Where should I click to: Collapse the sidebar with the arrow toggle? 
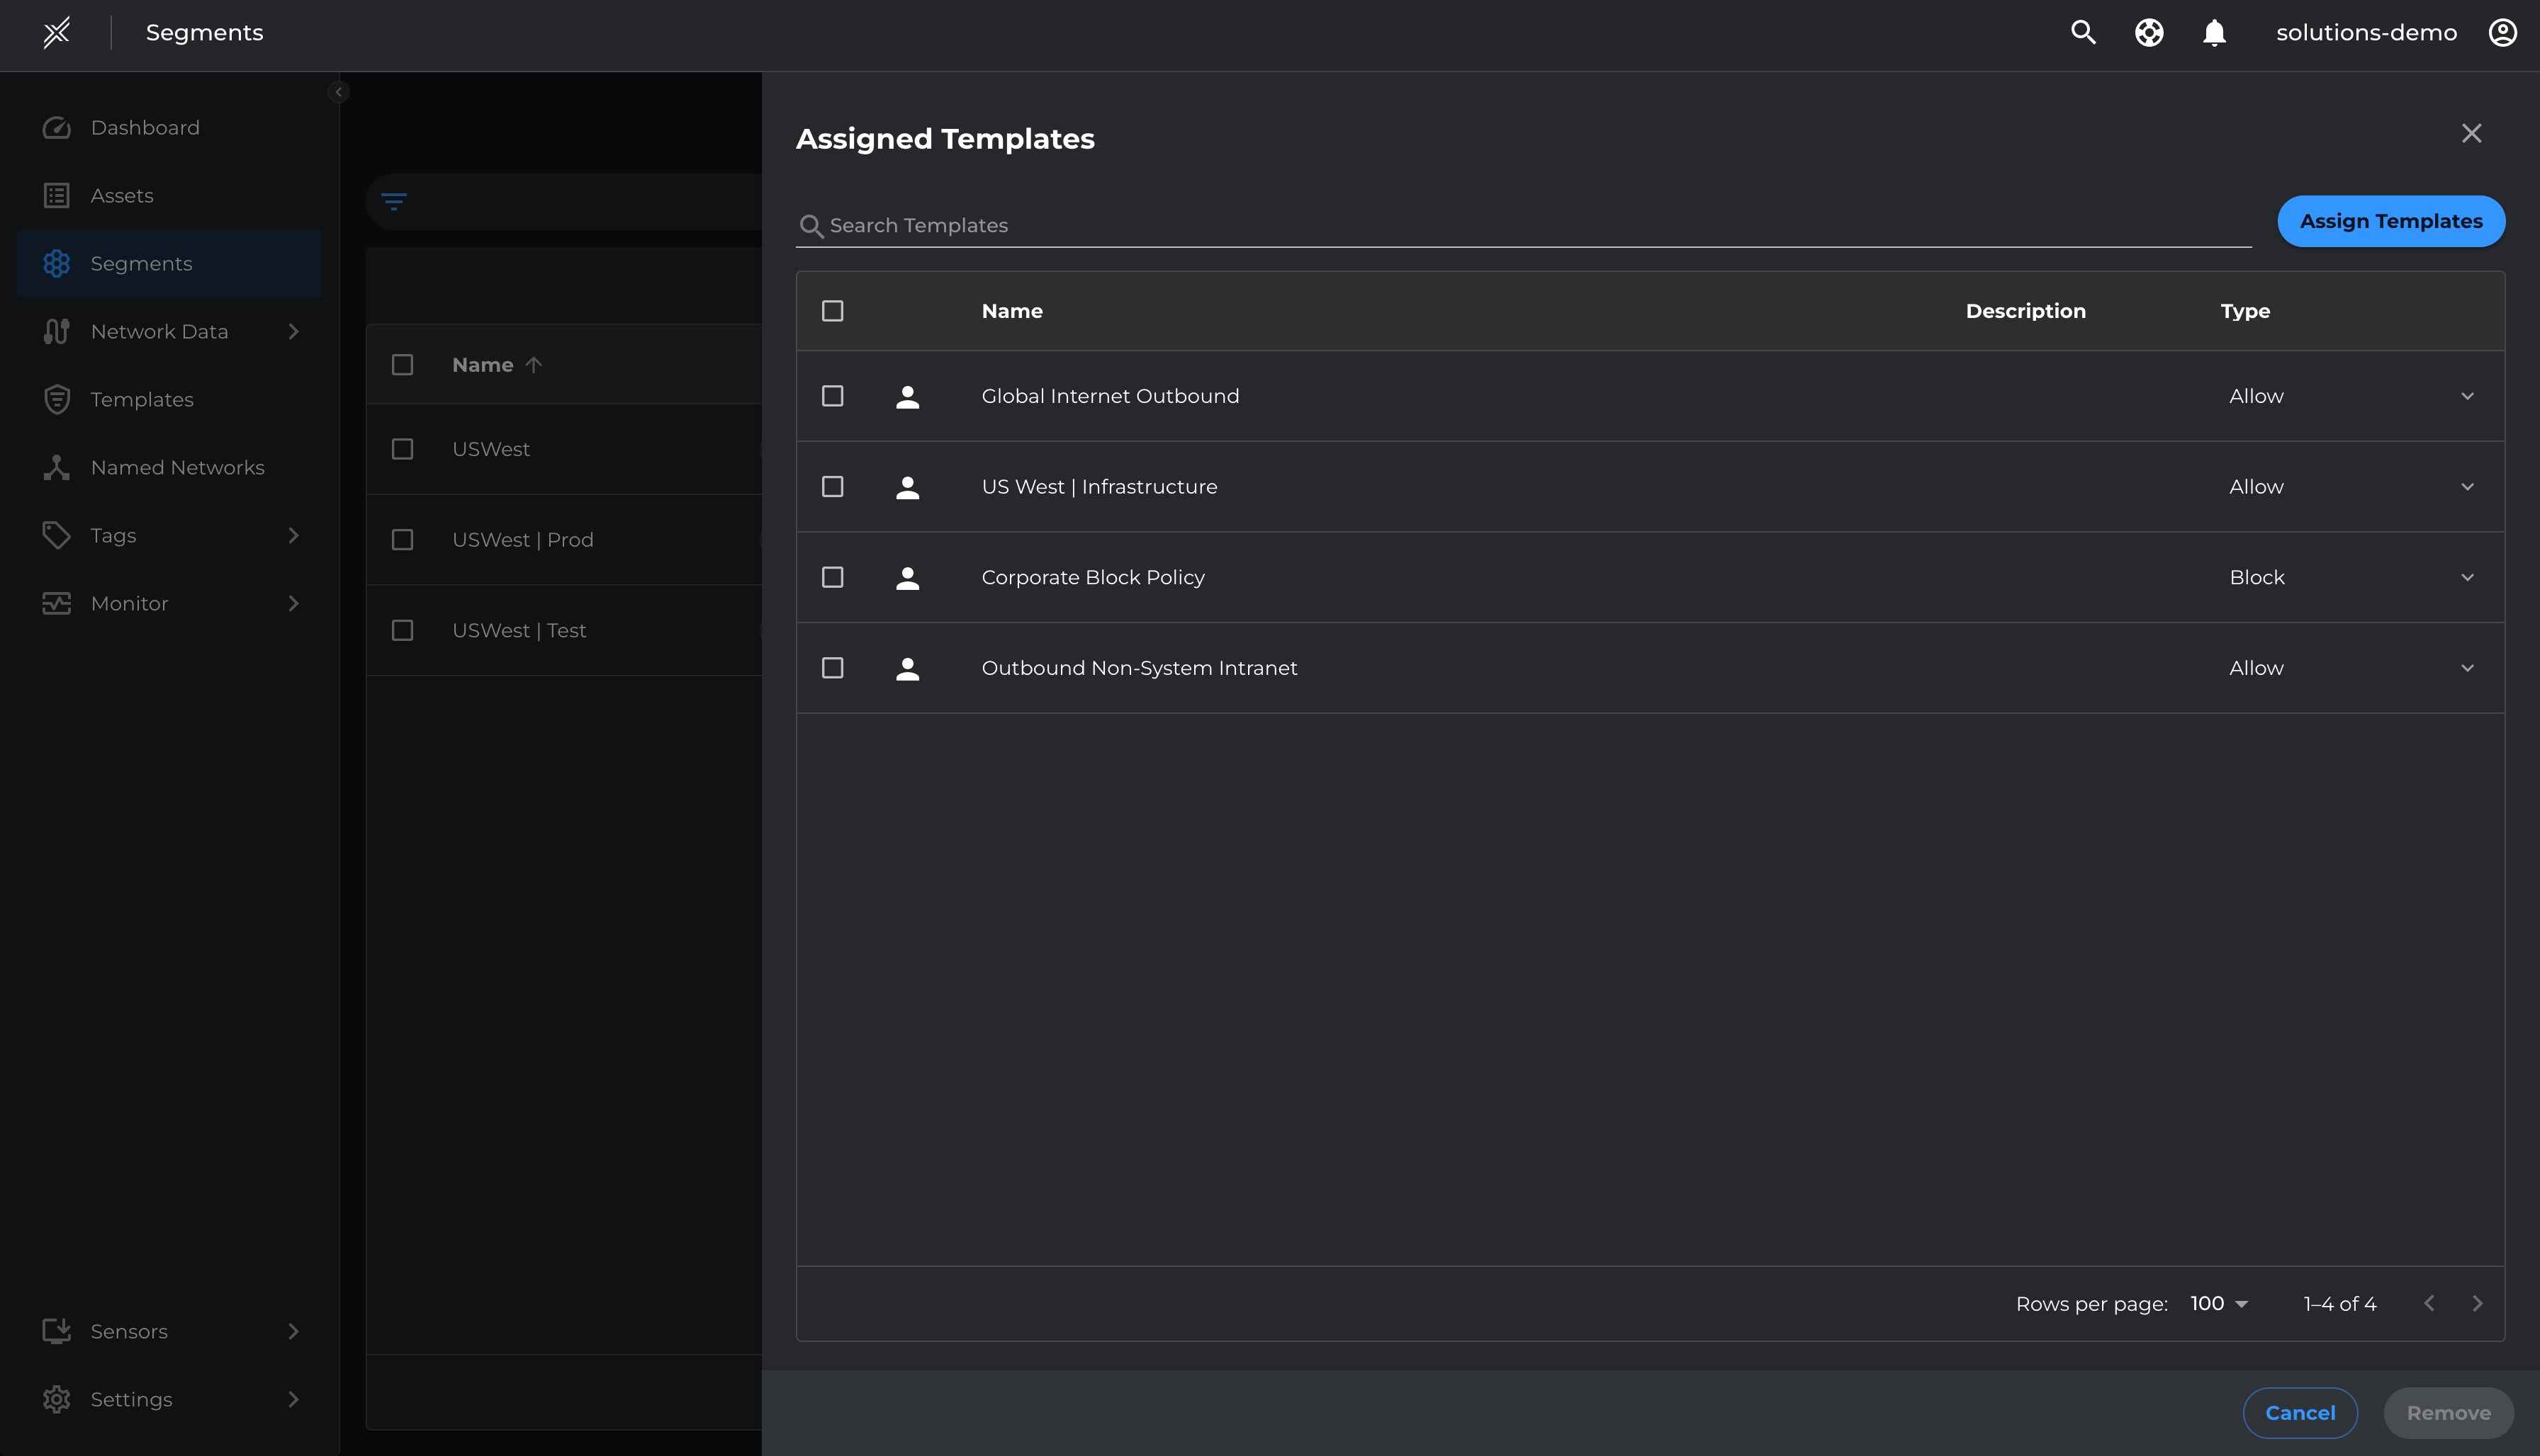pos(338,92)
